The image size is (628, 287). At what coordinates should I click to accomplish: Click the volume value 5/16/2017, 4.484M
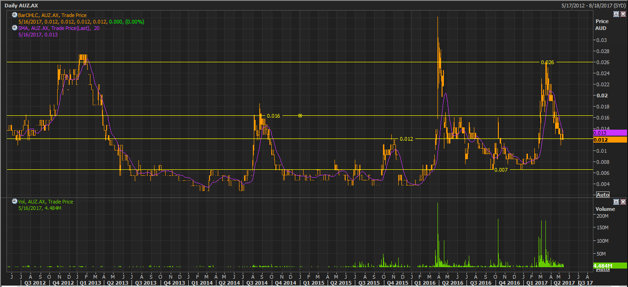[40, 208]
